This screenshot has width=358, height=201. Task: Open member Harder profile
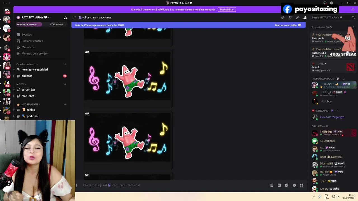point(333,173)
